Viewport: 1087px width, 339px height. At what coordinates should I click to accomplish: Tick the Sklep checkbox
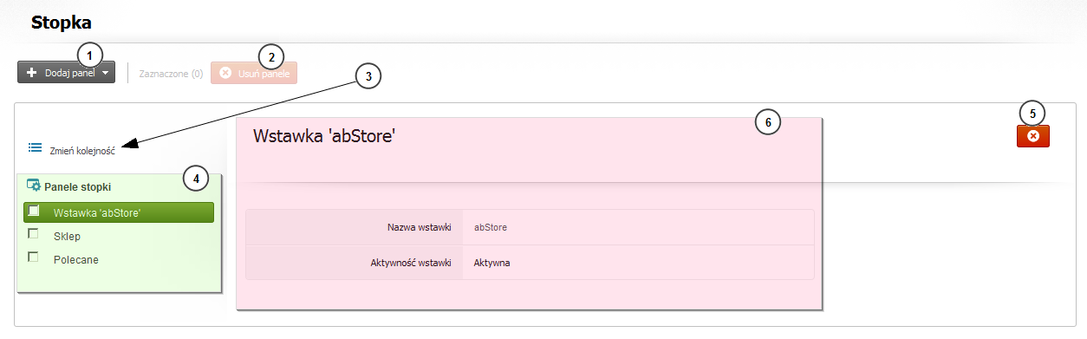34,234
